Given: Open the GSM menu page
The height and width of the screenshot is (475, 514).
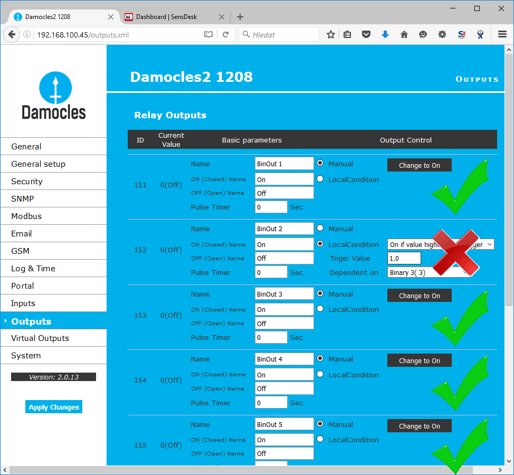Looking at the screenshot, I should click(x=54, y=251).
